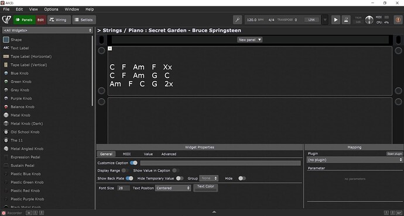Click the custom caption text field

[x=221, y=163]
